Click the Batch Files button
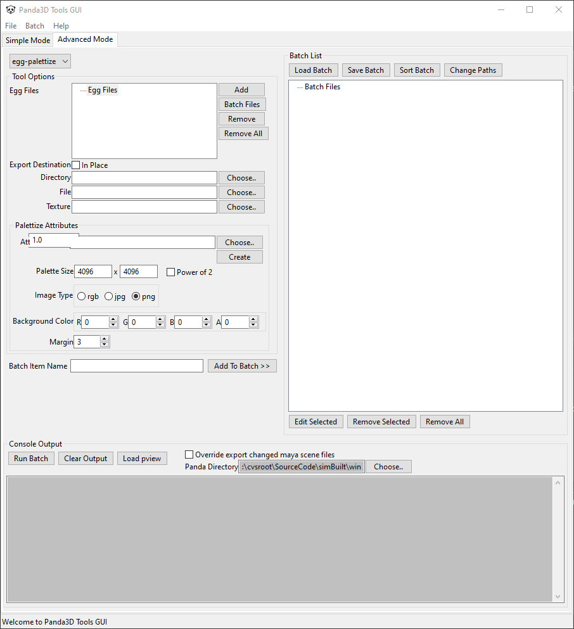 pos(242,105)
